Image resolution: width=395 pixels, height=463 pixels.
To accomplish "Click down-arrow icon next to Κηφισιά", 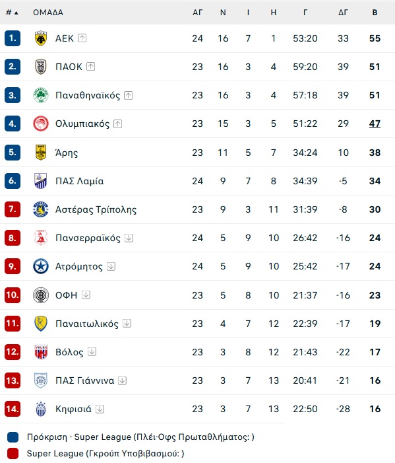I will point(100,409).
